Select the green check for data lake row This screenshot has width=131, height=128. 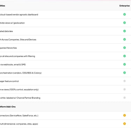click(124, 31)
